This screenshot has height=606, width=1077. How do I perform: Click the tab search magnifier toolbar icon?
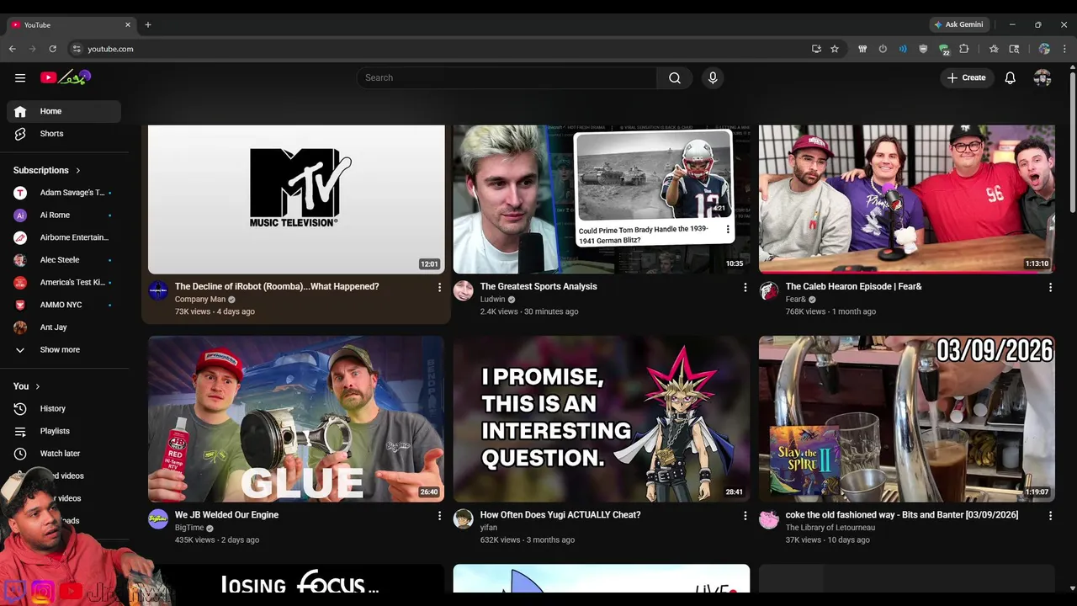[x=1014, y=49]
